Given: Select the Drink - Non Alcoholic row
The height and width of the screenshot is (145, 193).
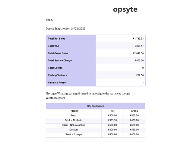Looking at the screenshot, I should tap(95, 125).
